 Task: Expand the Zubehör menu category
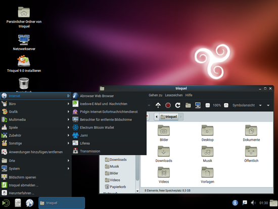pos(36,135)
